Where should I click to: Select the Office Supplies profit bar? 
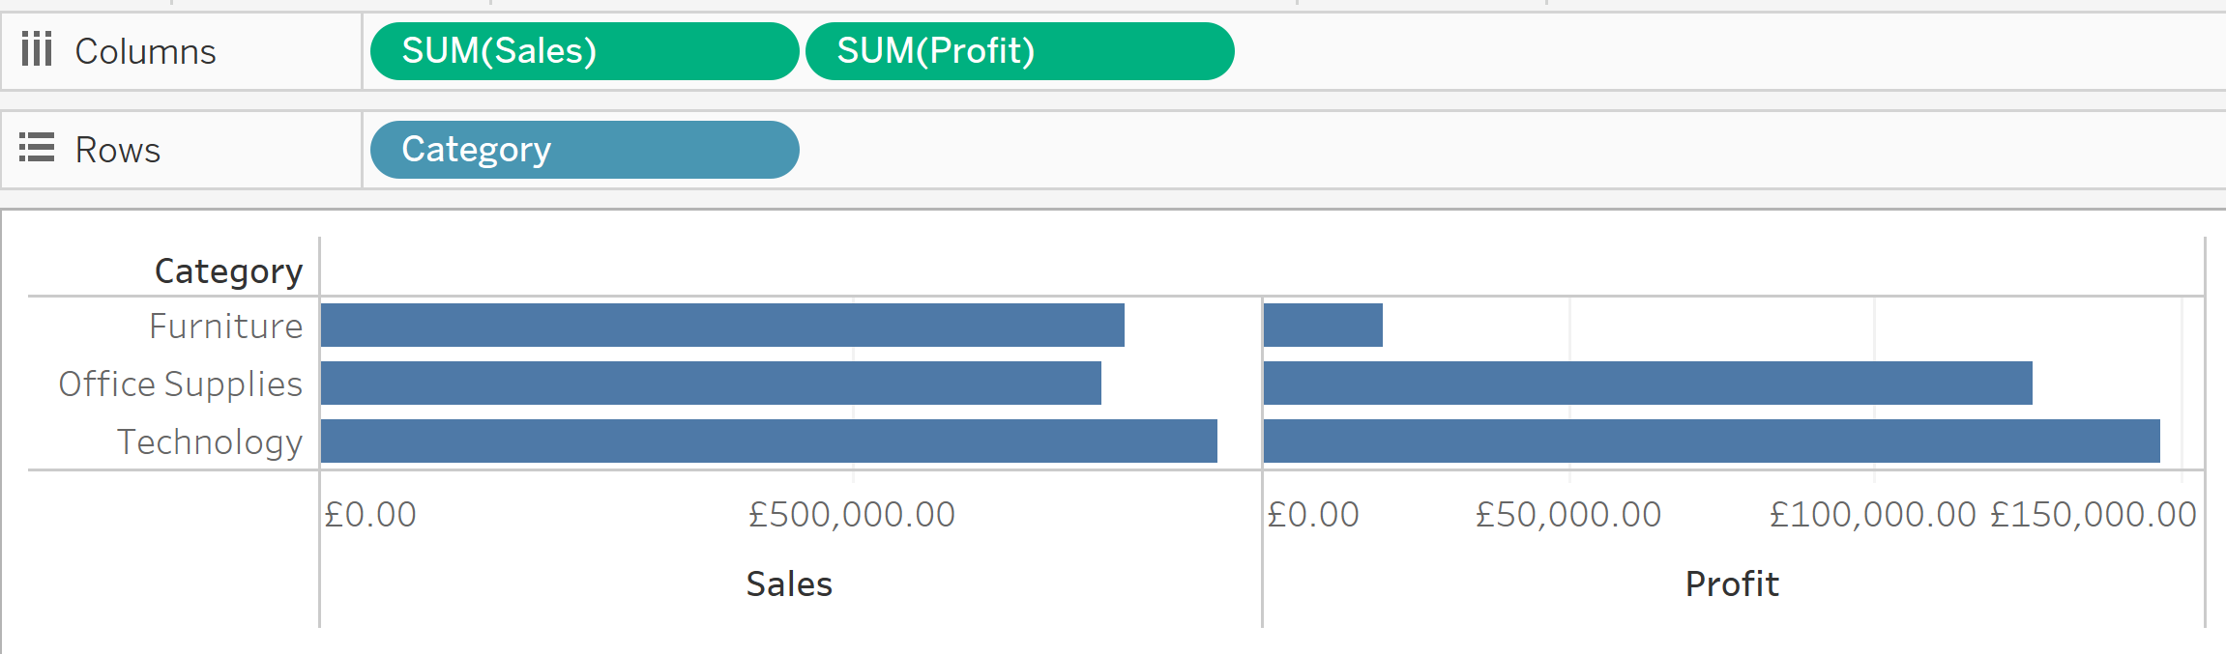coord(1647,384)
